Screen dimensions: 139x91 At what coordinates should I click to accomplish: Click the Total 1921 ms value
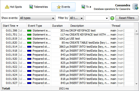64,88
